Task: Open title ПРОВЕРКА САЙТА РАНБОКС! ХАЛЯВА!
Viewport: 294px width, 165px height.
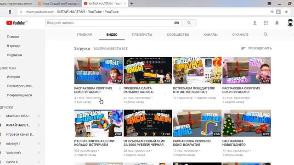Action: pyautogui.click(x=139, y=90)
